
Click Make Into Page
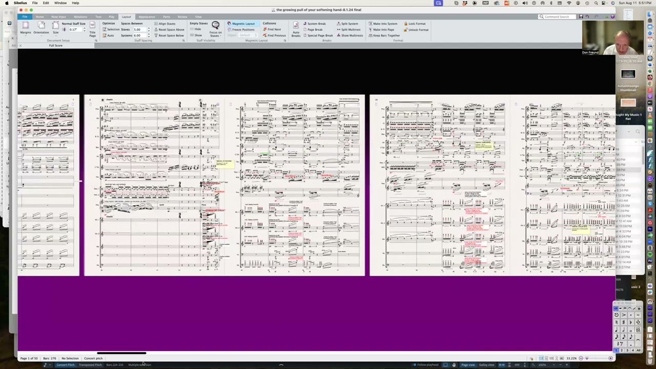click(381, 30)
